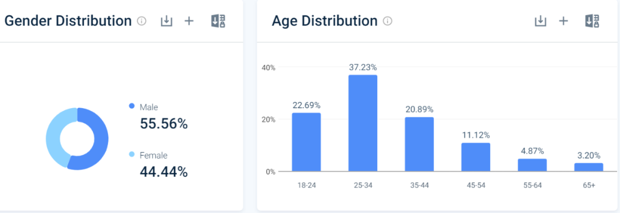Click the 55-64 age bar

tap(532, 165)
